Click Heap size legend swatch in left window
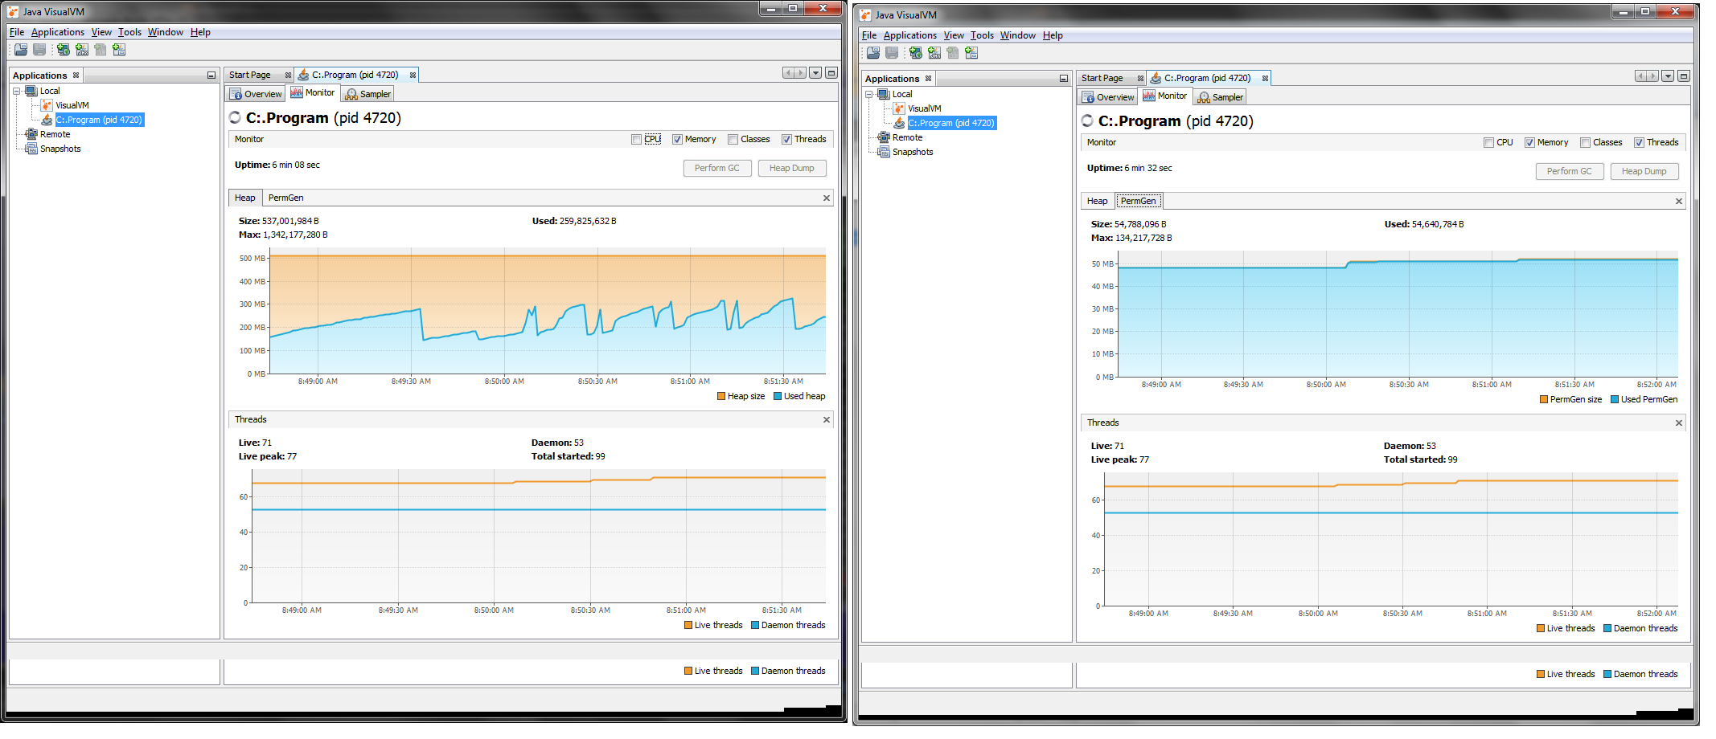The width and height of the screenshot is (1716, 739). pyautogui.click(x=721, y=397)
